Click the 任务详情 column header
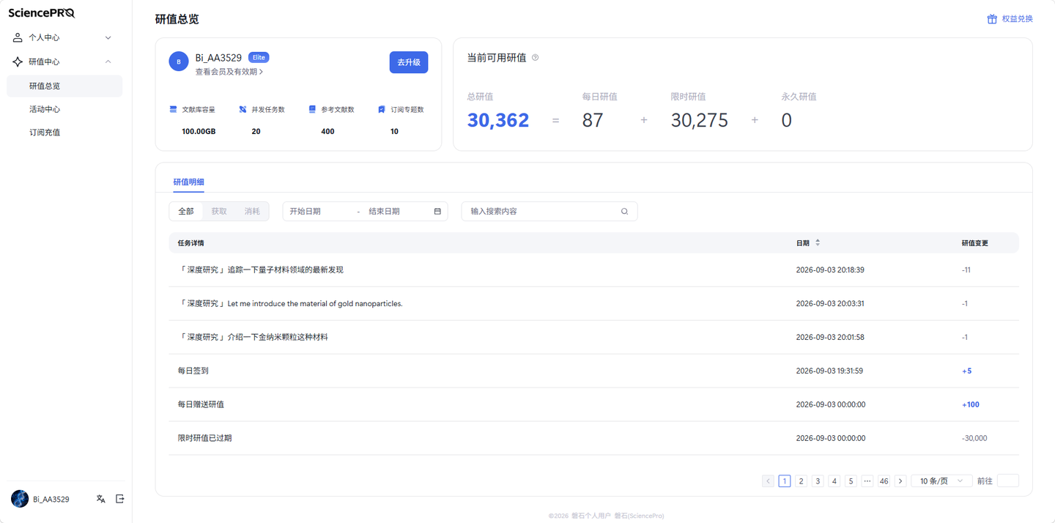This screenshot has width=1055, height=523. 190,243
